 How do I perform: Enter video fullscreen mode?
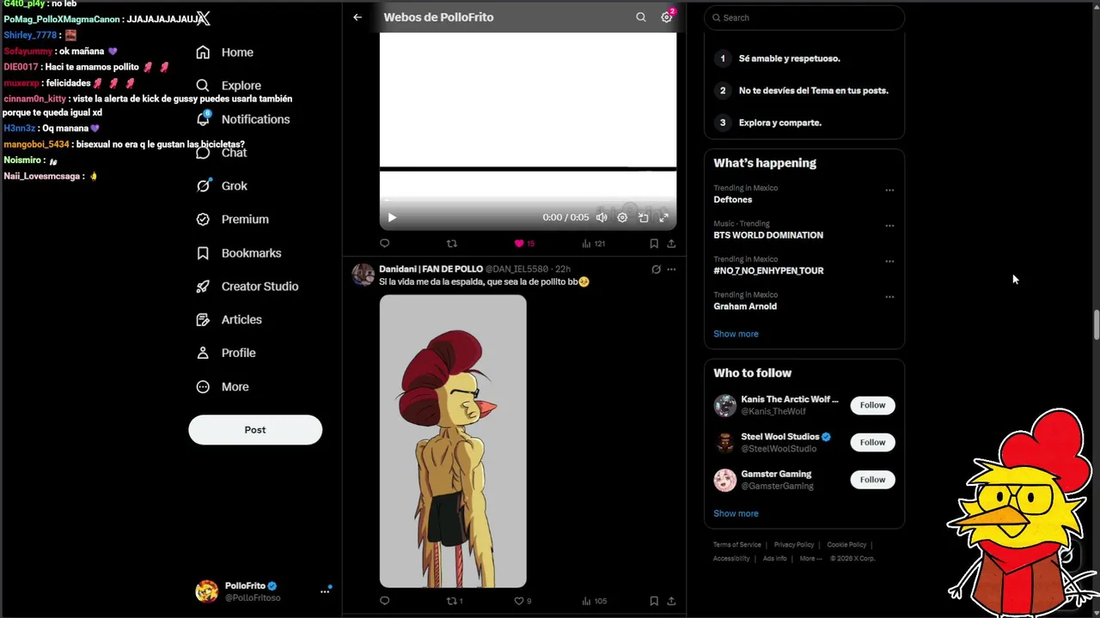[x=663, y=218]
